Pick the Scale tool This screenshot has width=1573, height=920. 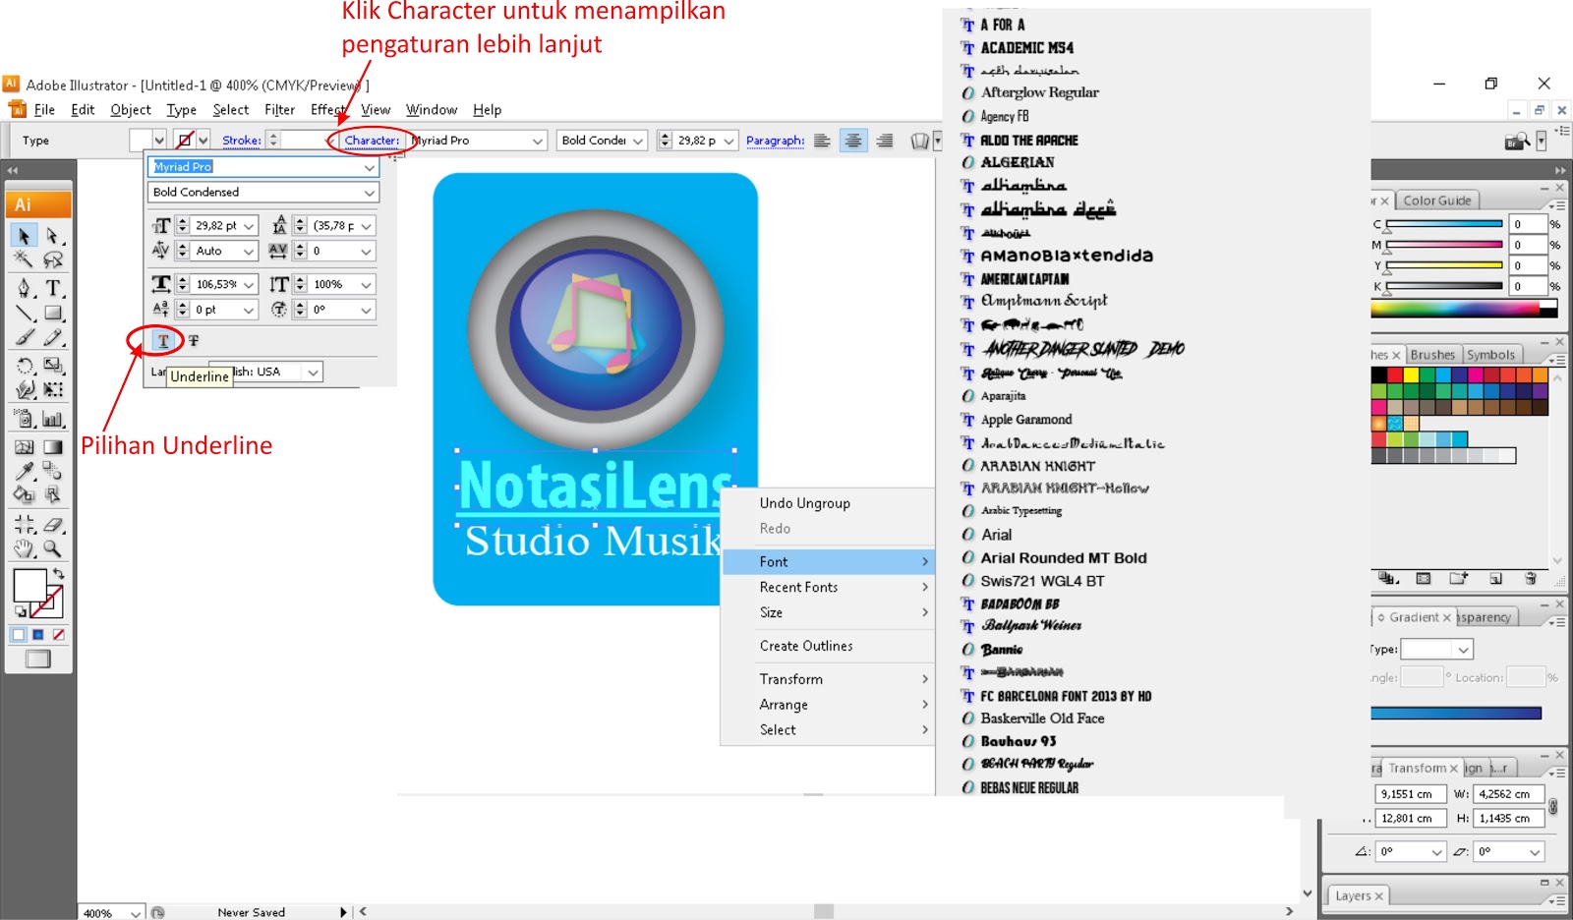52,366
